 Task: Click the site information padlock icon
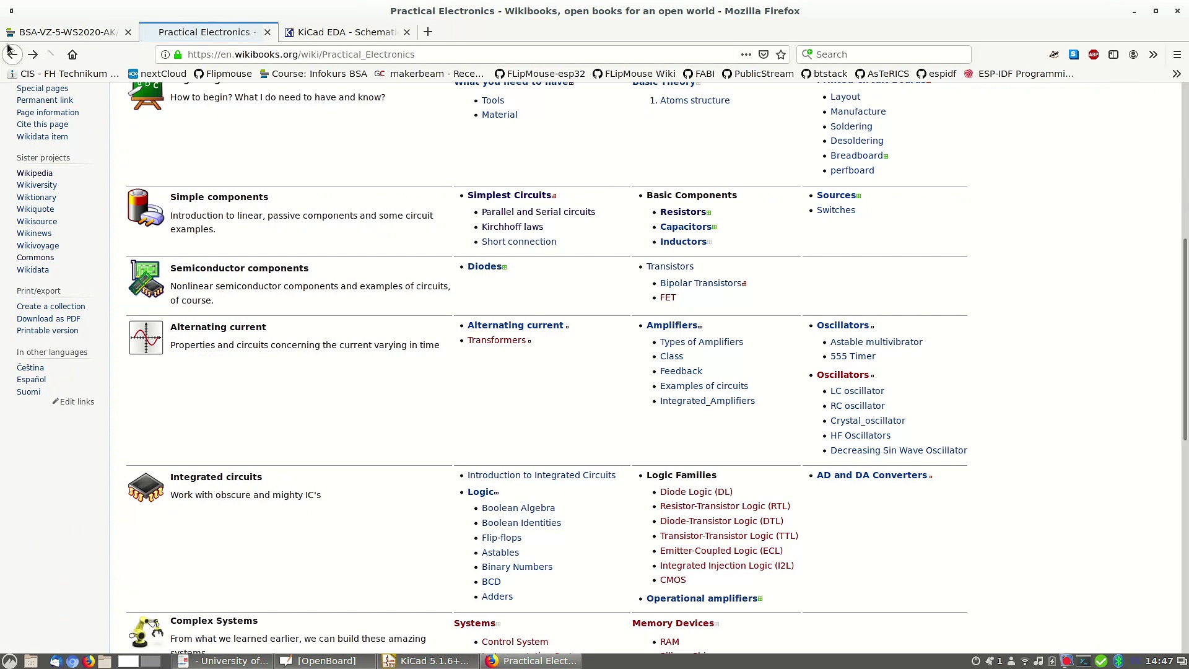pos(178,55)
